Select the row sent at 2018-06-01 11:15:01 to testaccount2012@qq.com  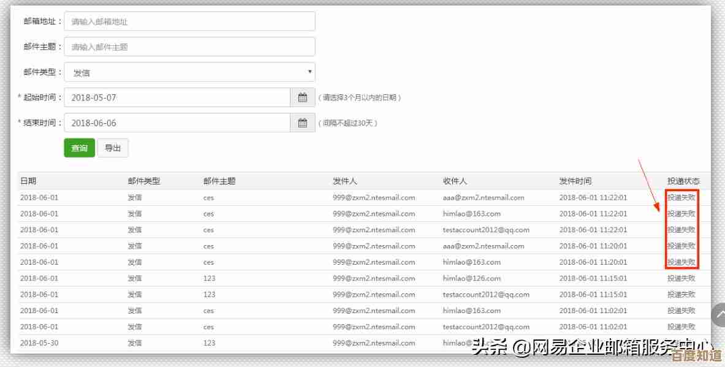coord(485,295)
